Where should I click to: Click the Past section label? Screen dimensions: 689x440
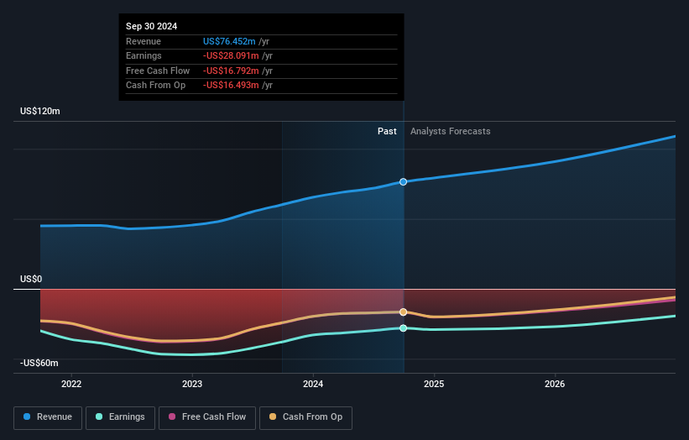pos(387,132)
